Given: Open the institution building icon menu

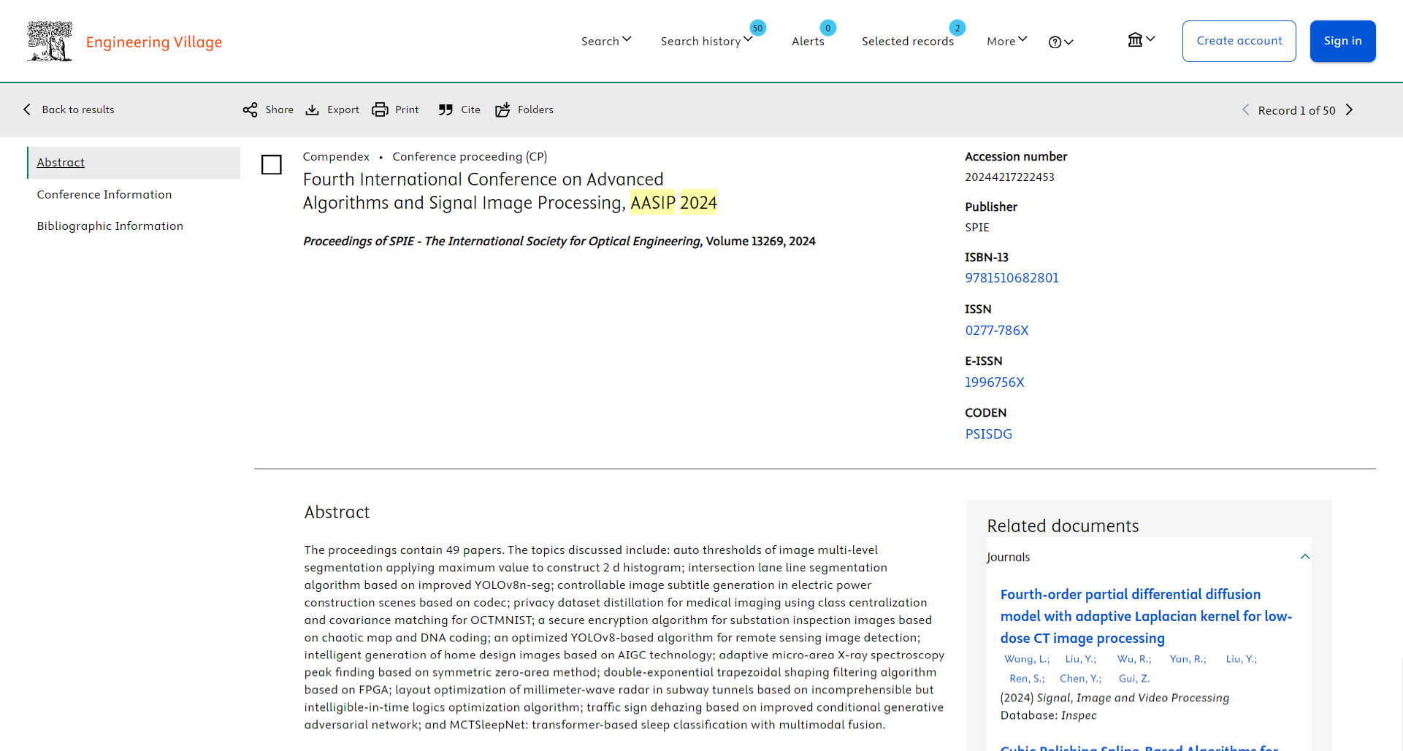Looking at the screenshot, I should 1135,39.
